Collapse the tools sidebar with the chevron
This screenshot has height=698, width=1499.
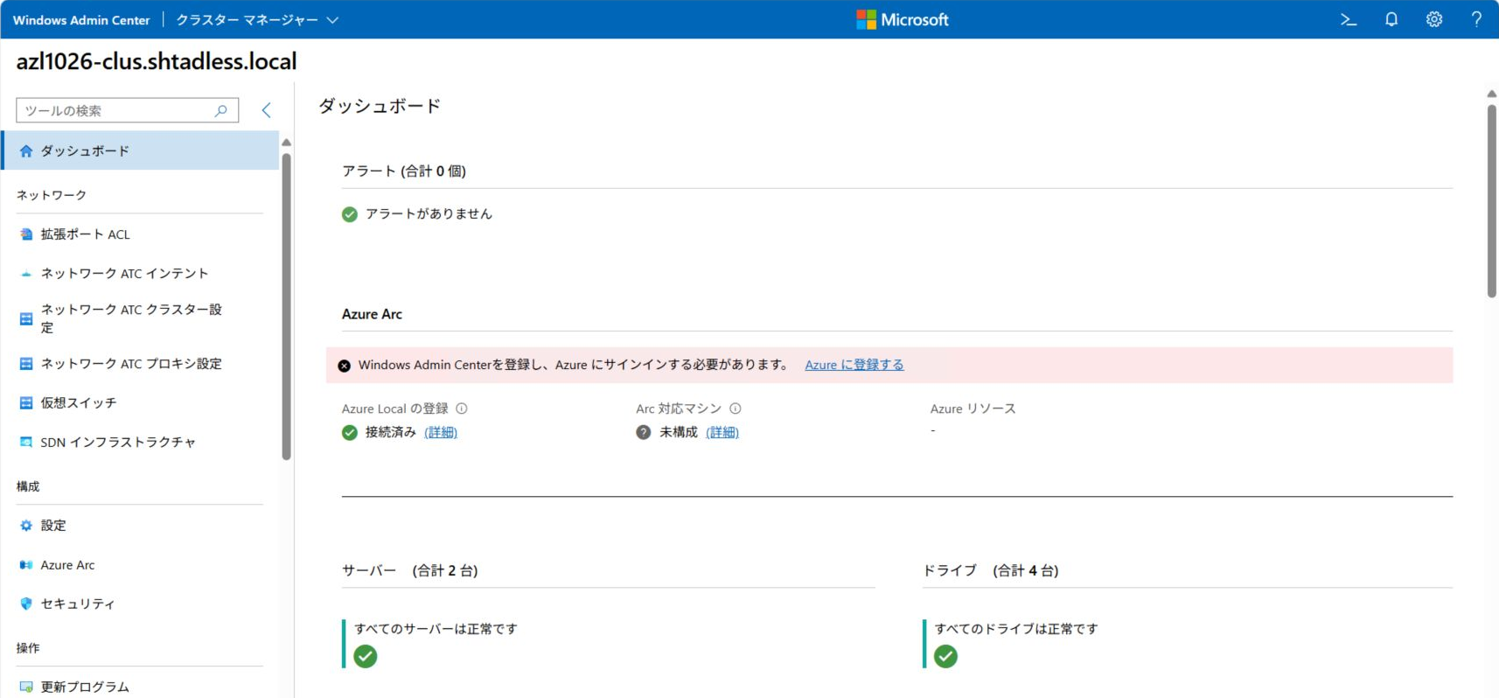tap(267, 110)
